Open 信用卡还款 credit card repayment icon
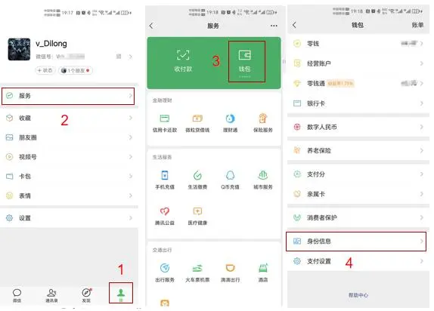Screen dimensions: 434x311 point(165,119)
